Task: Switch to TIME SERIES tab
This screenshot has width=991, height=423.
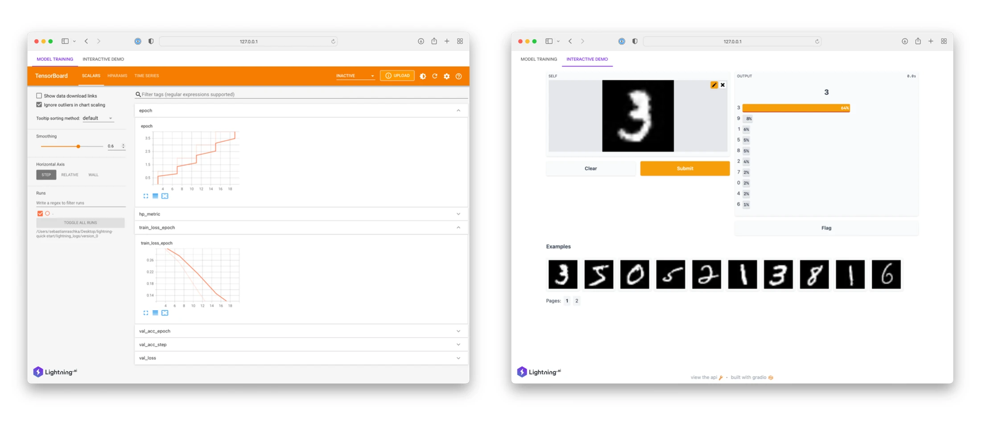Action: point(147,76)
